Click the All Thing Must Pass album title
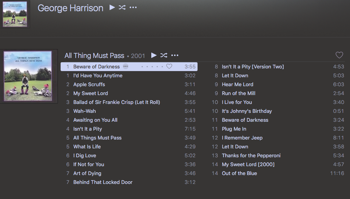The image size is (350, 199). pos(94,56)
